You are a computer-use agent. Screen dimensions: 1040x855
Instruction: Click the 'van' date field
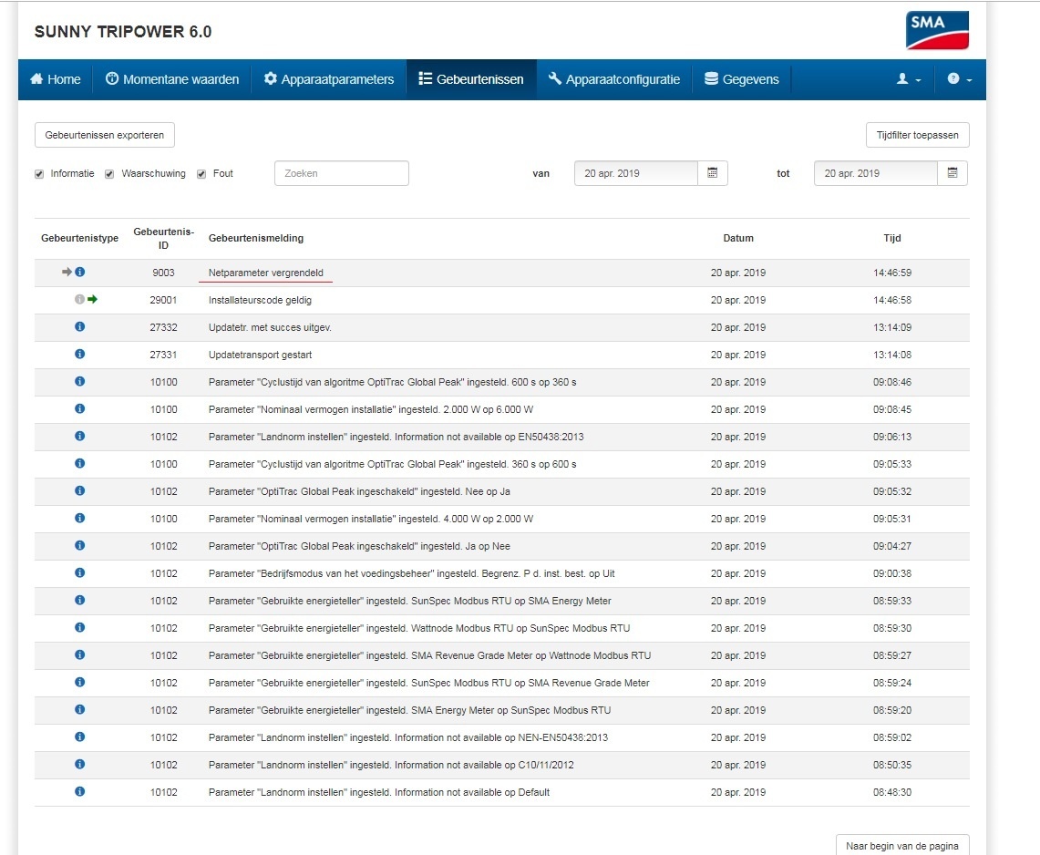636,173
